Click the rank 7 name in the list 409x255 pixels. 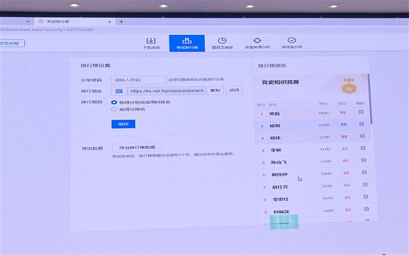(280, 187)
